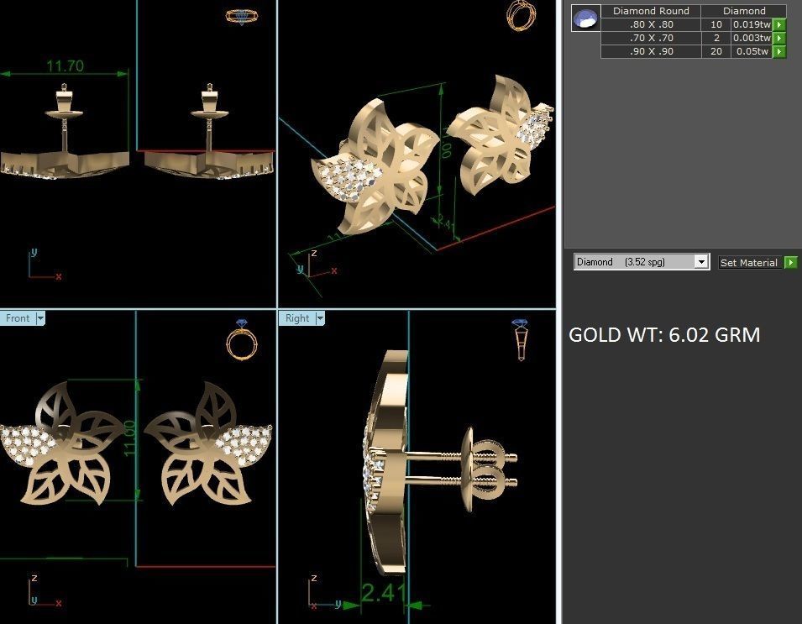Viewport: 802px width, 624px height.
Task: Click the 11.70 dimension in top viewport
Action: (x=65, y=66)
